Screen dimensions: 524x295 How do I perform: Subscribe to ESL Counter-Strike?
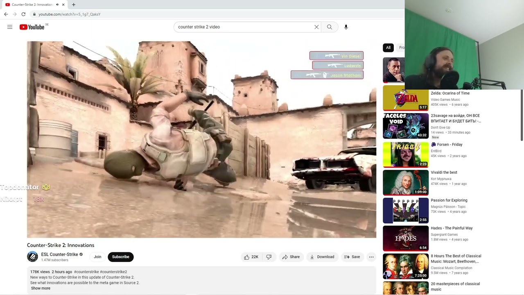(x=121, y=257)
